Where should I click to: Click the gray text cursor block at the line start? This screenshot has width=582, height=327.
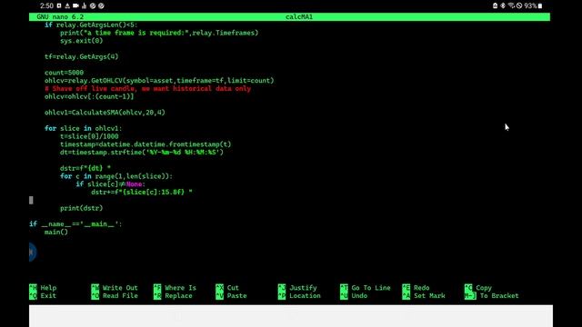pos(31,200)
